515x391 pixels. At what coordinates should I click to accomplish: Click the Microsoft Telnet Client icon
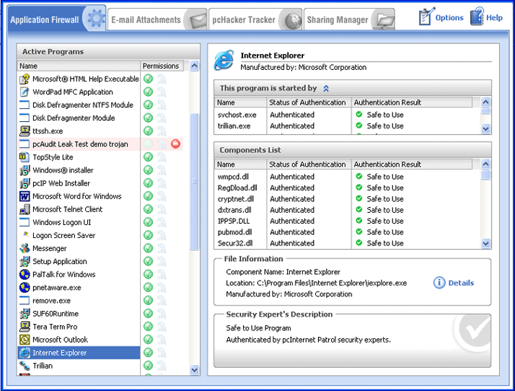pyautogui.click(x=25, y=209)
